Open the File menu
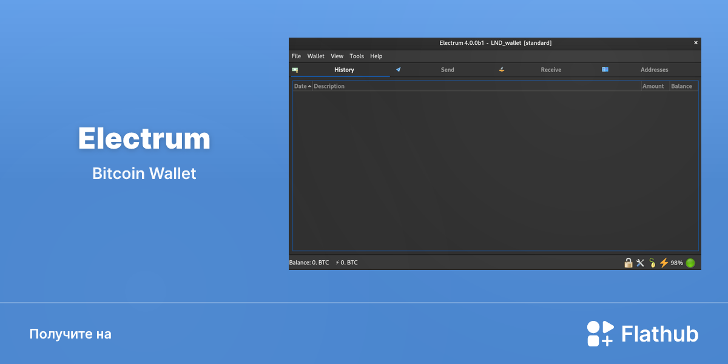 (x=296, y=56)
